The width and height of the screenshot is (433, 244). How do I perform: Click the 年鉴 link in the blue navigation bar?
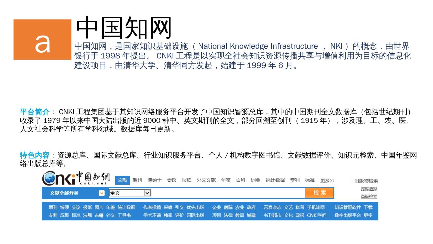110,207
